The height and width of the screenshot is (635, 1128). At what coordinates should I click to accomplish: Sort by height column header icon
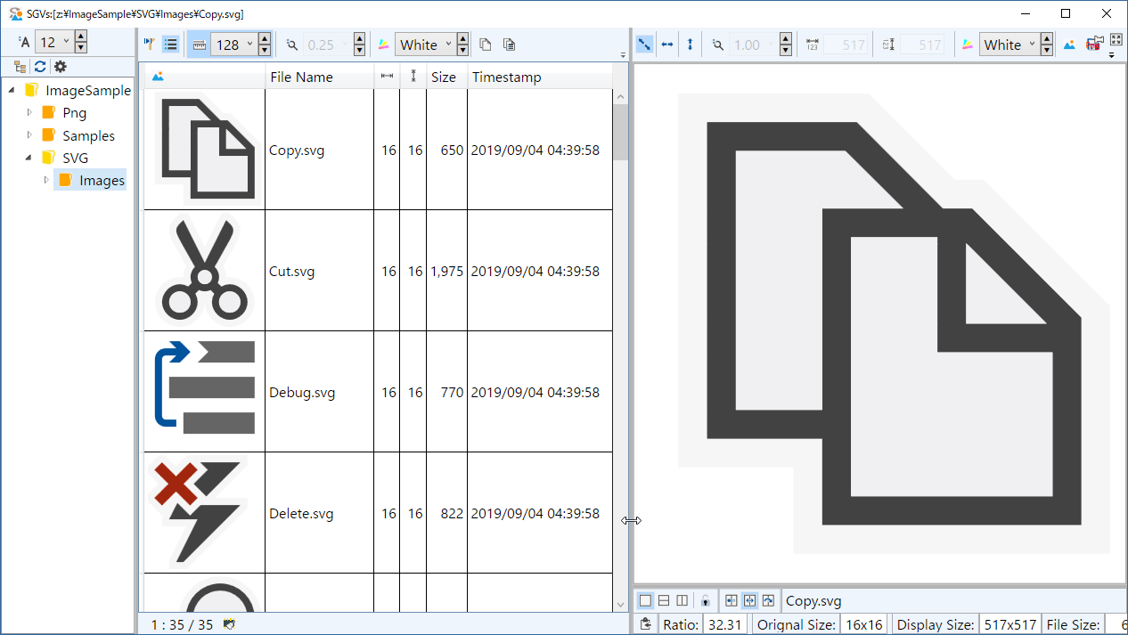413,77
